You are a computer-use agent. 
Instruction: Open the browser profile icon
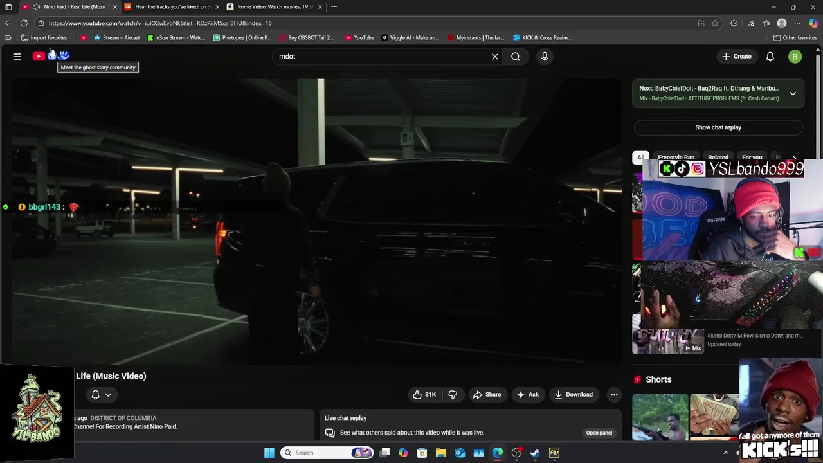(x=782, y=23)
